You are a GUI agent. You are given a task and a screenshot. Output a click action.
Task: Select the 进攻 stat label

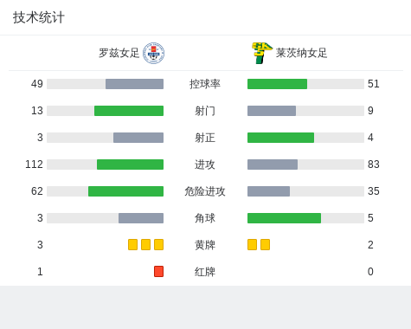point(205,164)
